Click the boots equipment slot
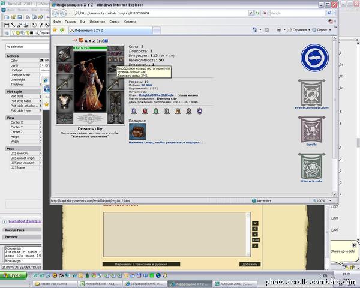Viewport: 360px width, 288px height. point(116,119)
